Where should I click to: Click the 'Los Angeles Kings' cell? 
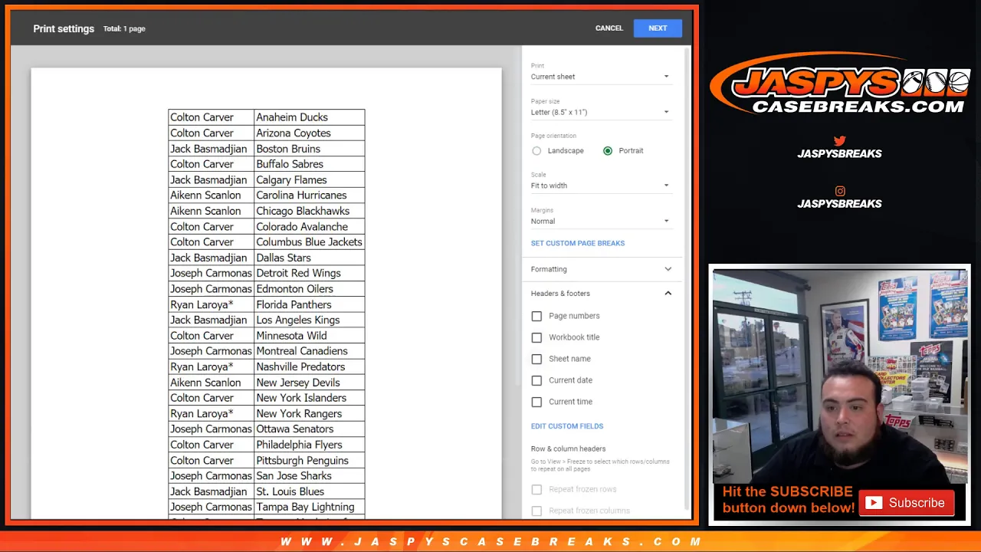(x=310, y=320)
